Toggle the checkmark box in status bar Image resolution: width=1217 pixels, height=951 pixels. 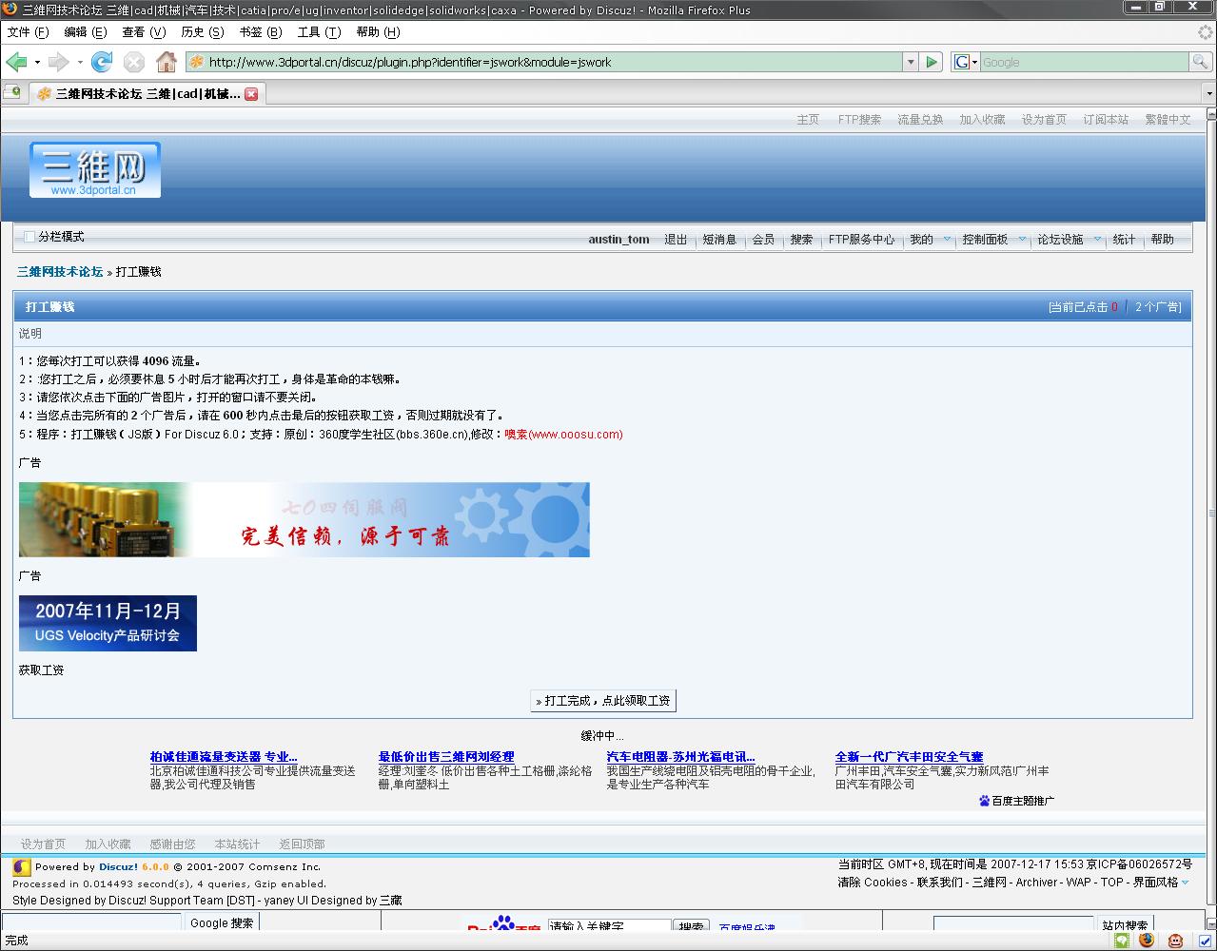click(x=1205, y=941)
